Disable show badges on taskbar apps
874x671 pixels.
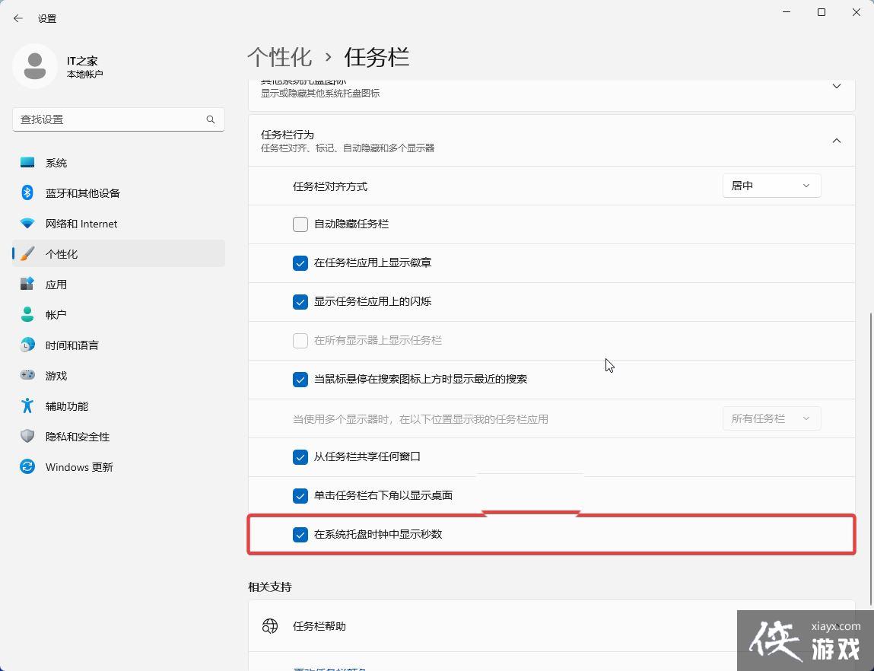(x=300, y=262)
